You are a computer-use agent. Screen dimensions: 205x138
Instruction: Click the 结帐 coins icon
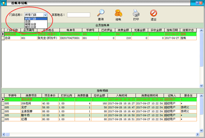[x=118, y=13]
